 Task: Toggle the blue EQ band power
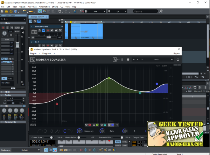pos(109,125)
